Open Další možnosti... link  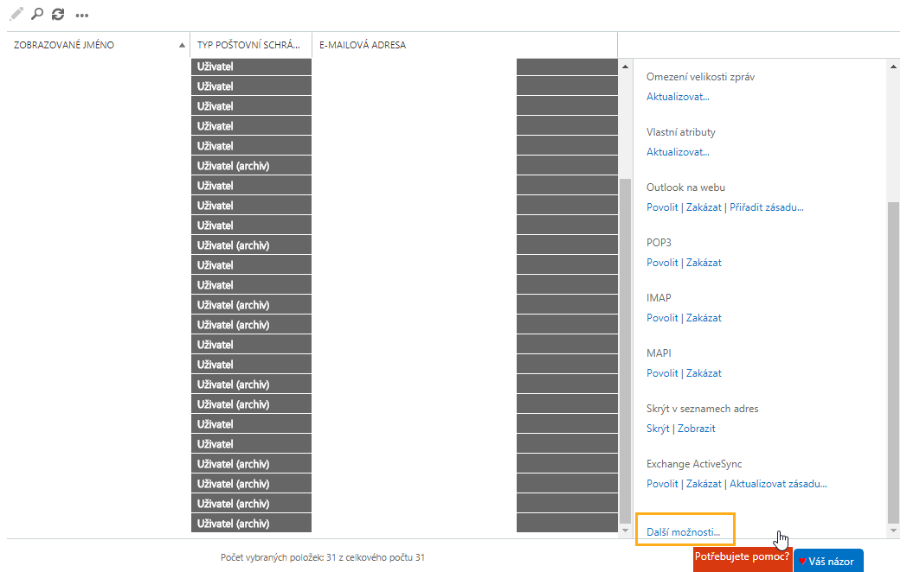pyautogui.click(x=683, y=532)
